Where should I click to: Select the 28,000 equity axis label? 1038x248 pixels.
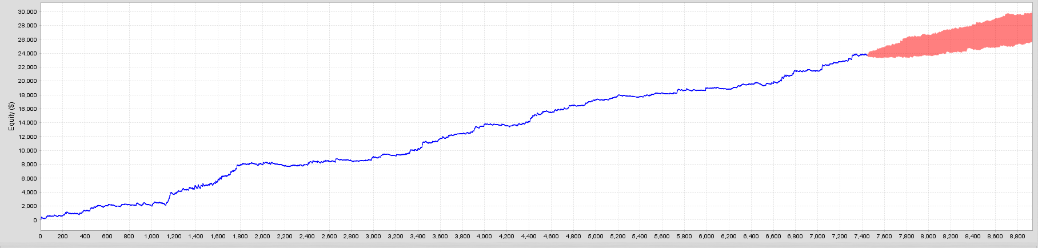(x=27, y=25)
